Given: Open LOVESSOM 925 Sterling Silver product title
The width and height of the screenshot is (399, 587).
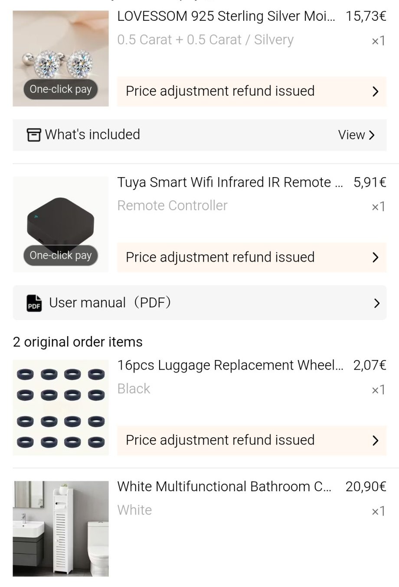Looking at the screenshot, I should pyautogui.click(x=226, y=16).
